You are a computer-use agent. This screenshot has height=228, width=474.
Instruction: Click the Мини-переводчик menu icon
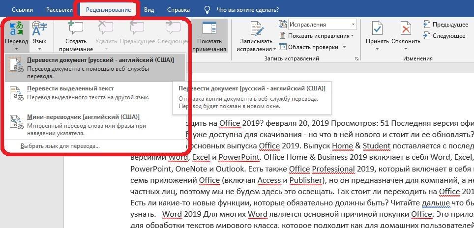[x=16, y=121]
